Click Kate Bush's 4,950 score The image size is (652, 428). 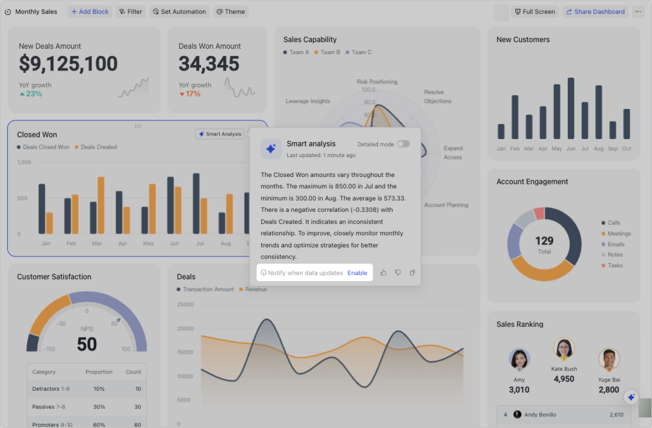point(564,379)
